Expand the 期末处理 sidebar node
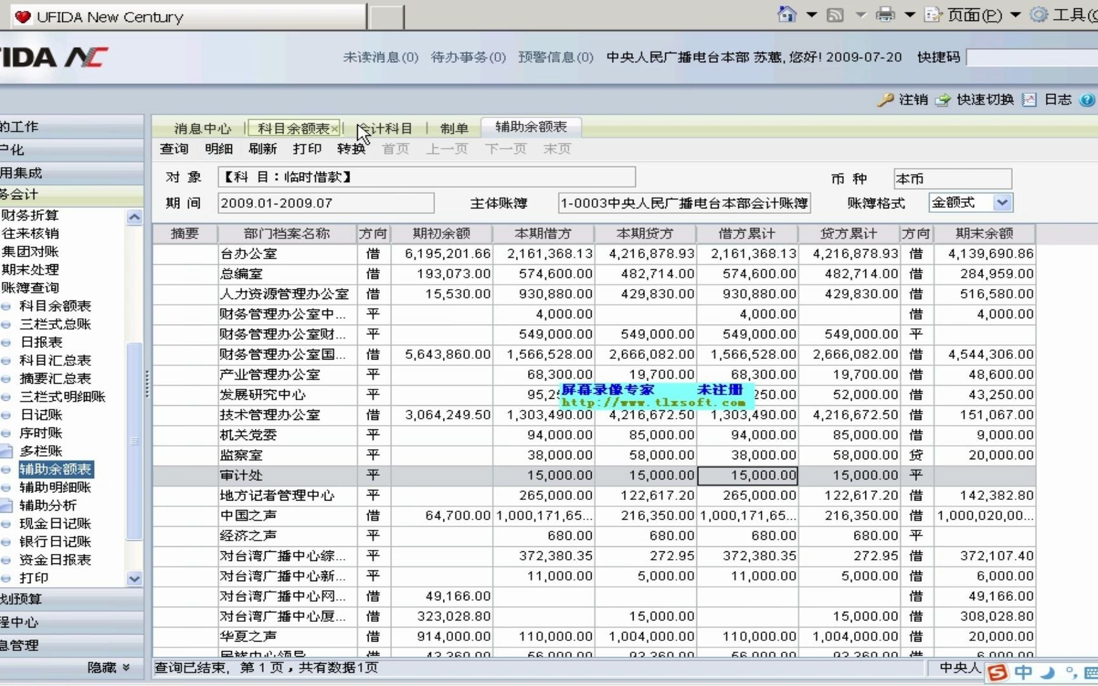Viewport: 1098px width, 686px height. [29, 270]
